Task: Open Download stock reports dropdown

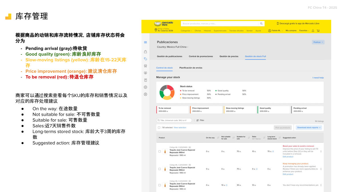Action: click(x=309, y=128)
